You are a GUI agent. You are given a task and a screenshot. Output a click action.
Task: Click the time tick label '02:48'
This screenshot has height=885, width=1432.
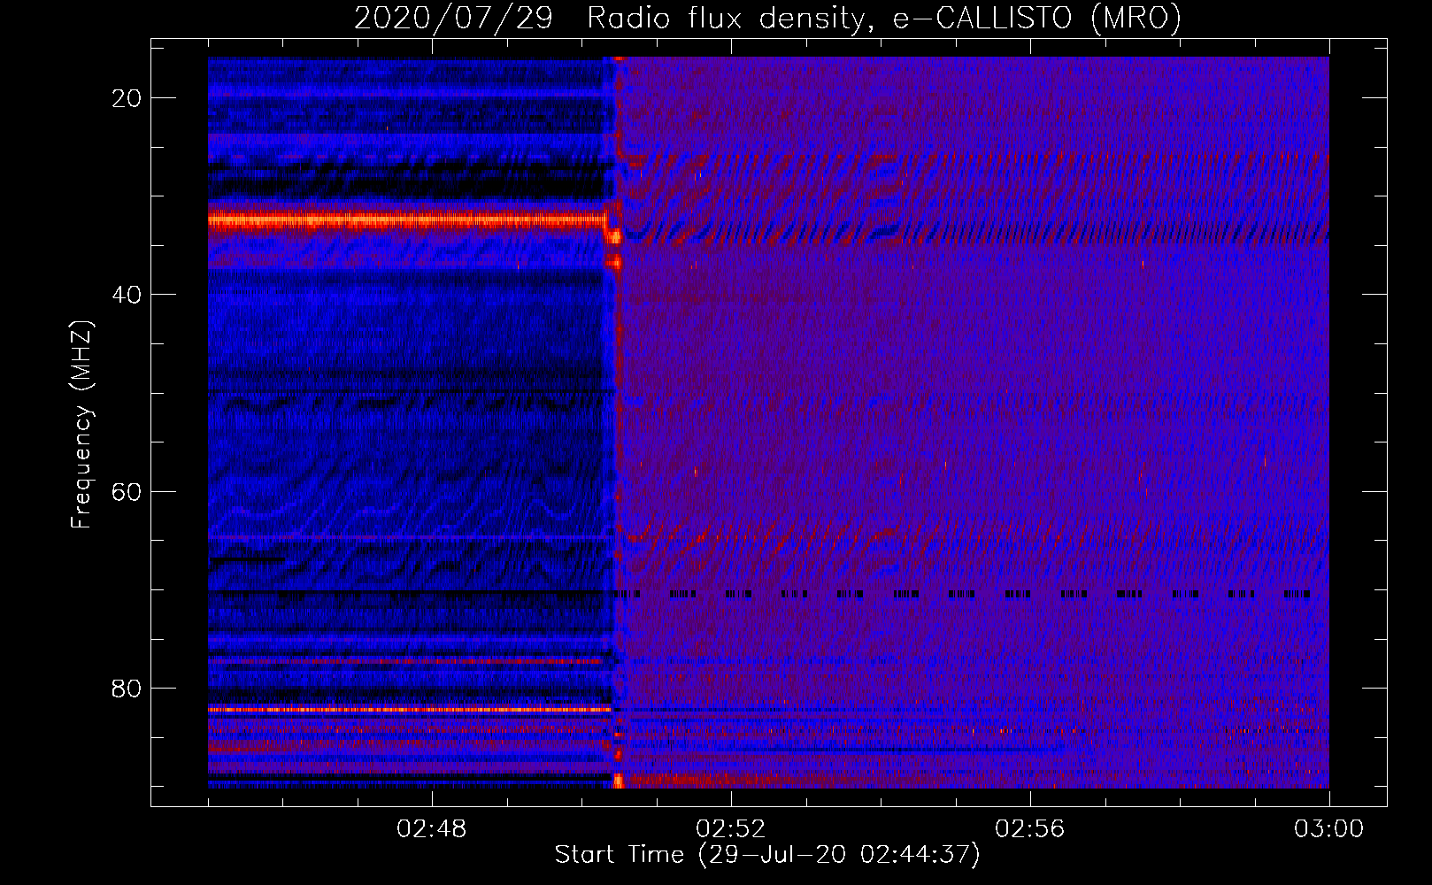[x=432, y=829]
